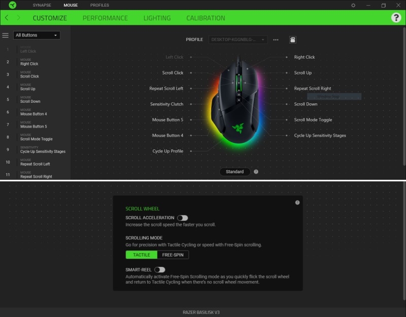The width and height of the screenshot is (406, 317).
Task: Switch to the Mouse tab
Action: (x=71, y=5)
